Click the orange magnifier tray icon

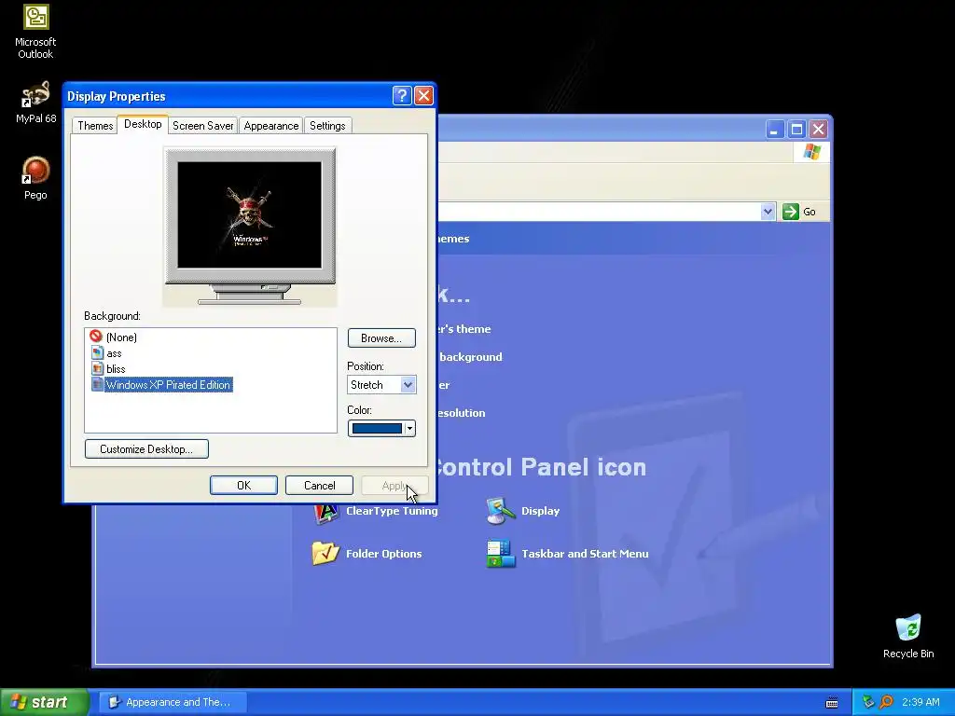coord(886,702)
